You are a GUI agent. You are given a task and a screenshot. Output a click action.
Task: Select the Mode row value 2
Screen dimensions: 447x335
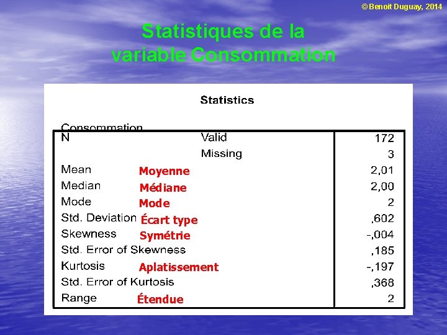pos(391,202)
